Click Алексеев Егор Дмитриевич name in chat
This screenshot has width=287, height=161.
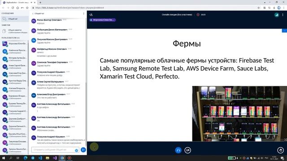[x=51, y=94]
